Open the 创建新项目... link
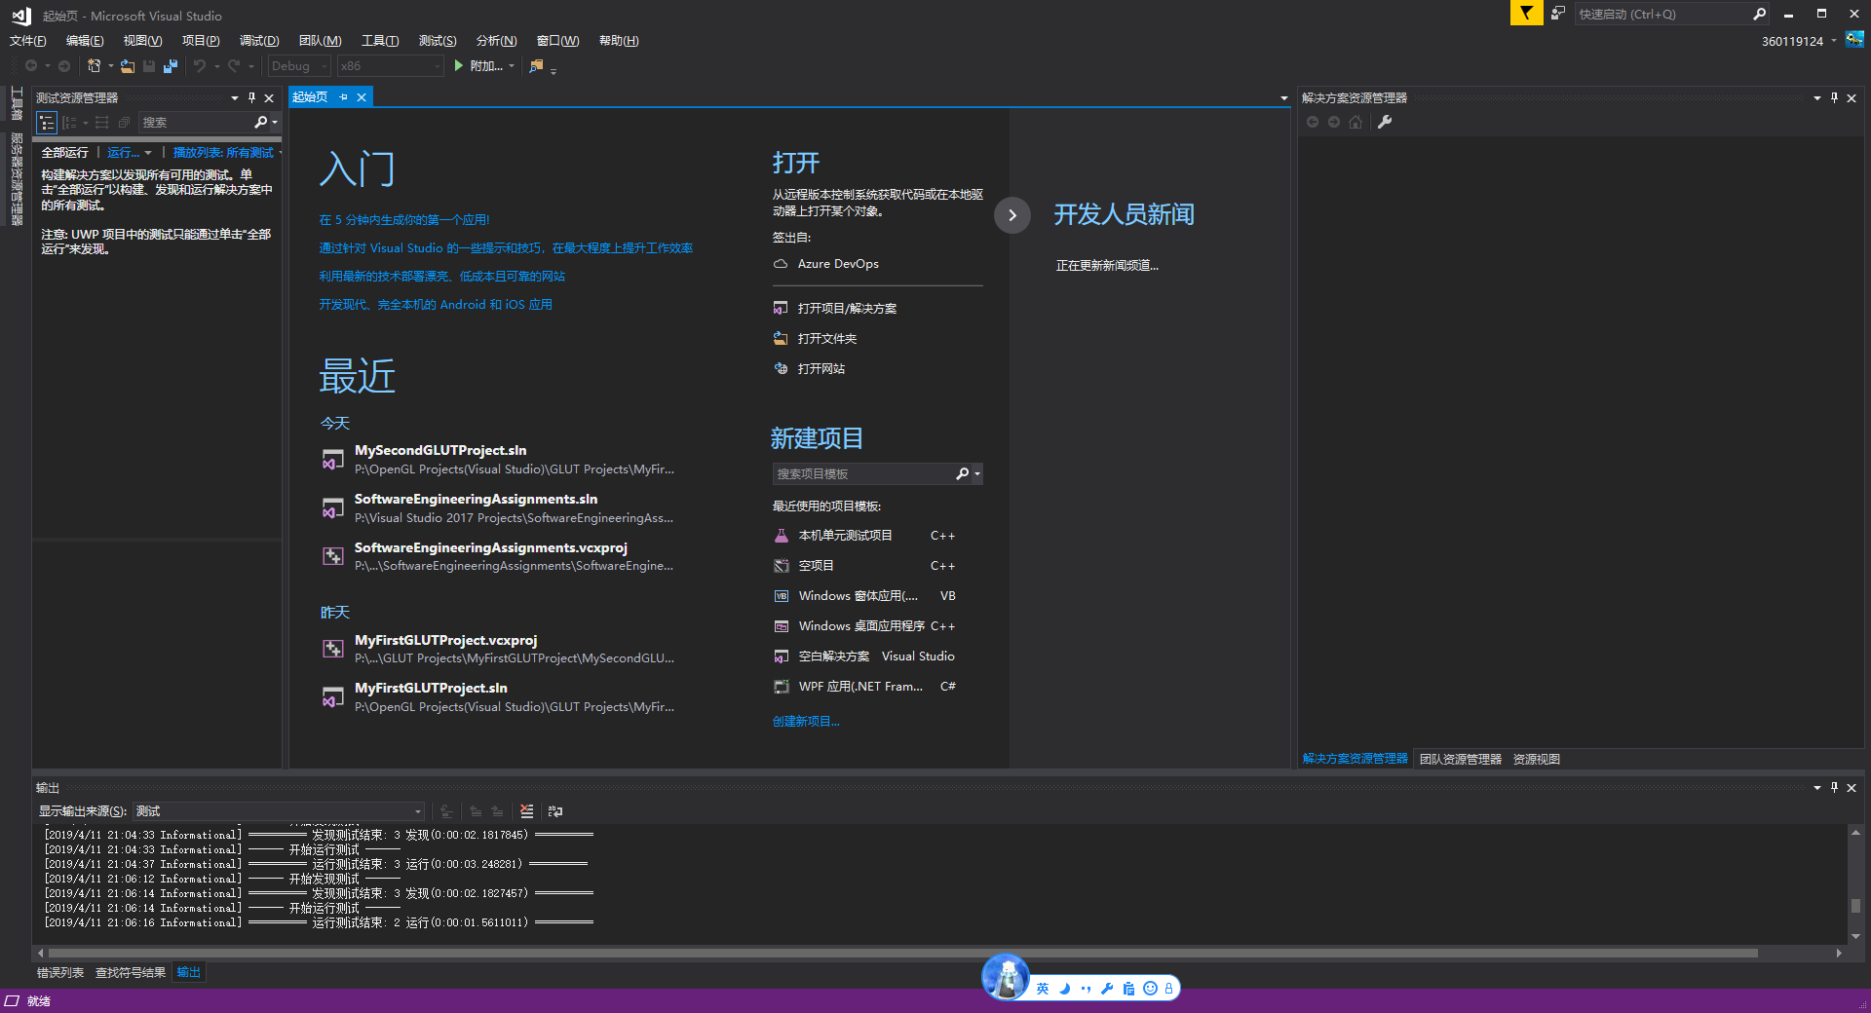The image size is (1871, 1013). click(806, 721)
